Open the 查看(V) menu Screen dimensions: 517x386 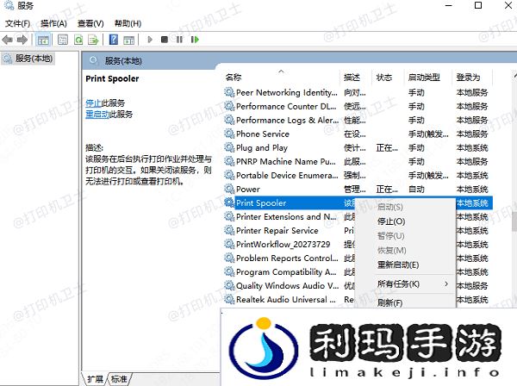click(x=90, y=23)
